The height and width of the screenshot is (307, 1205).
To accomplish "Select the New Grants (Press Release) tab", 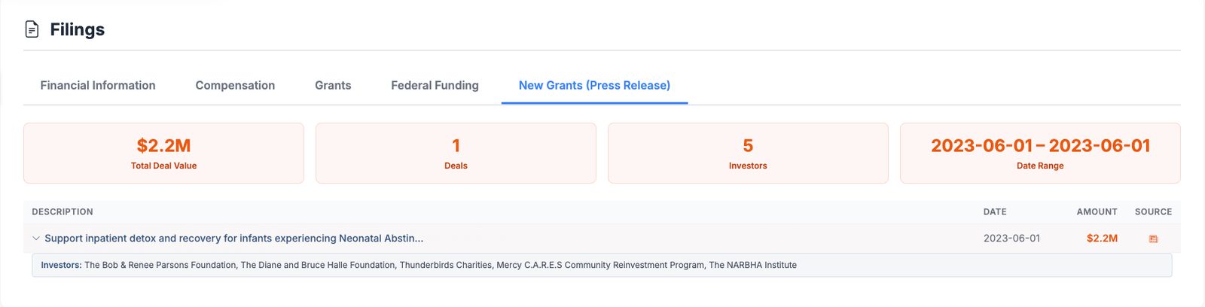I will [x=594, y=85].
